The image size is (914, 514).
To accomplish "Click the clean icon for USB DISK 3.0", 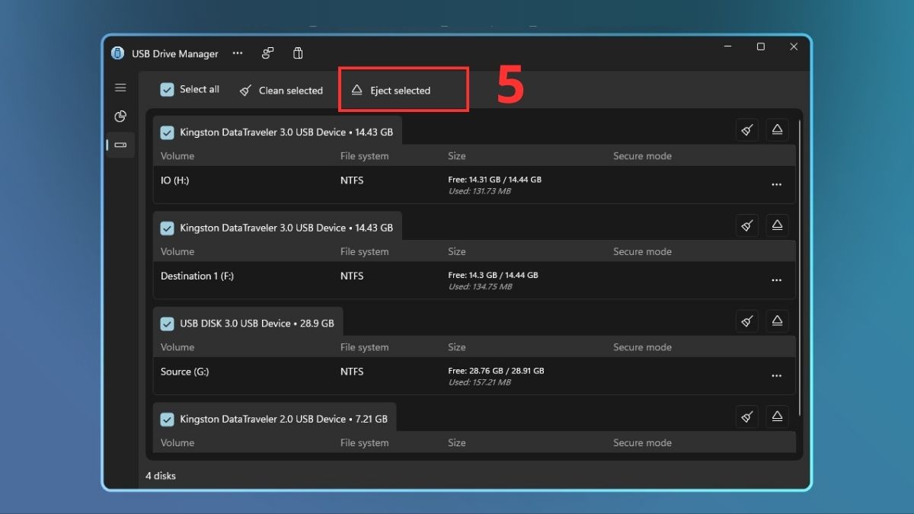I will click(747, 321).
